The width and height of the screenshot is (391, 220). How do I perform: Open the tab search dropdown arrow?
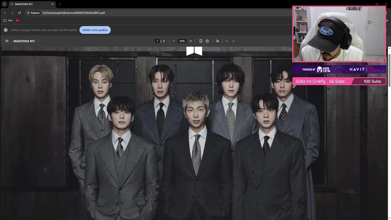click(x=5, y=4)
